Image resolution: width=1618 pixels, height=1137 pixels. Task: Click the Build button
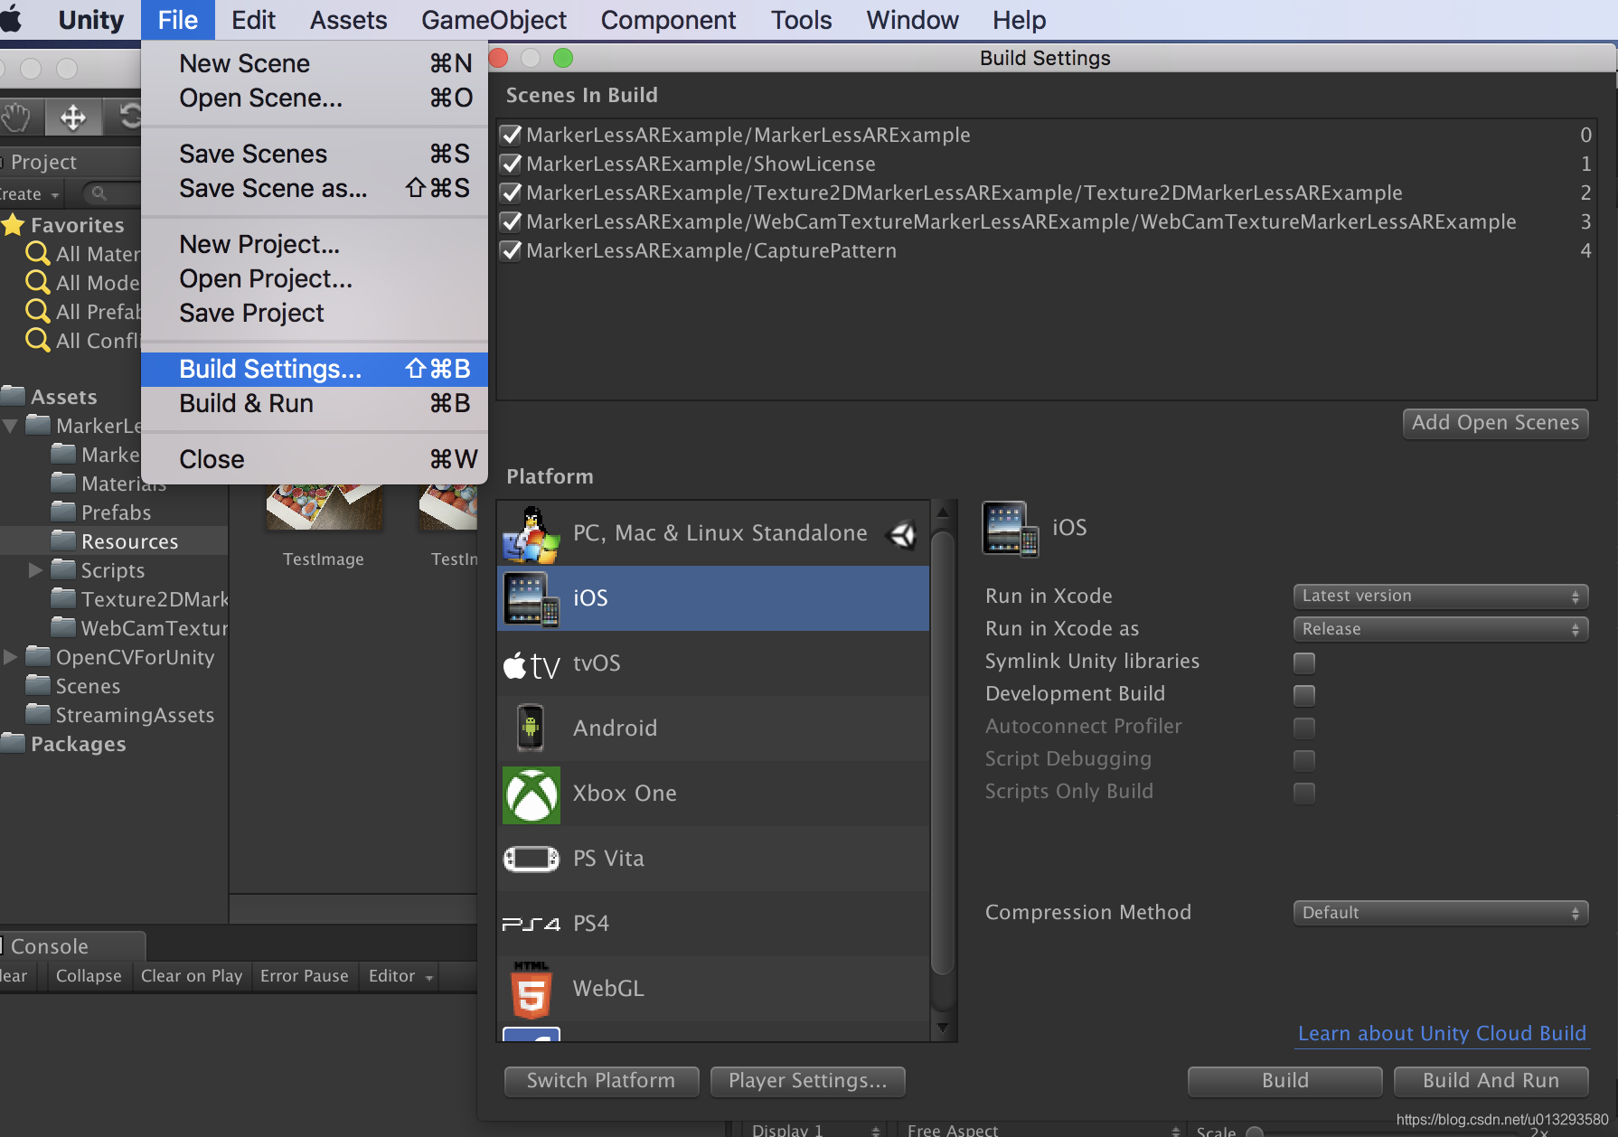point(1284,1081)
